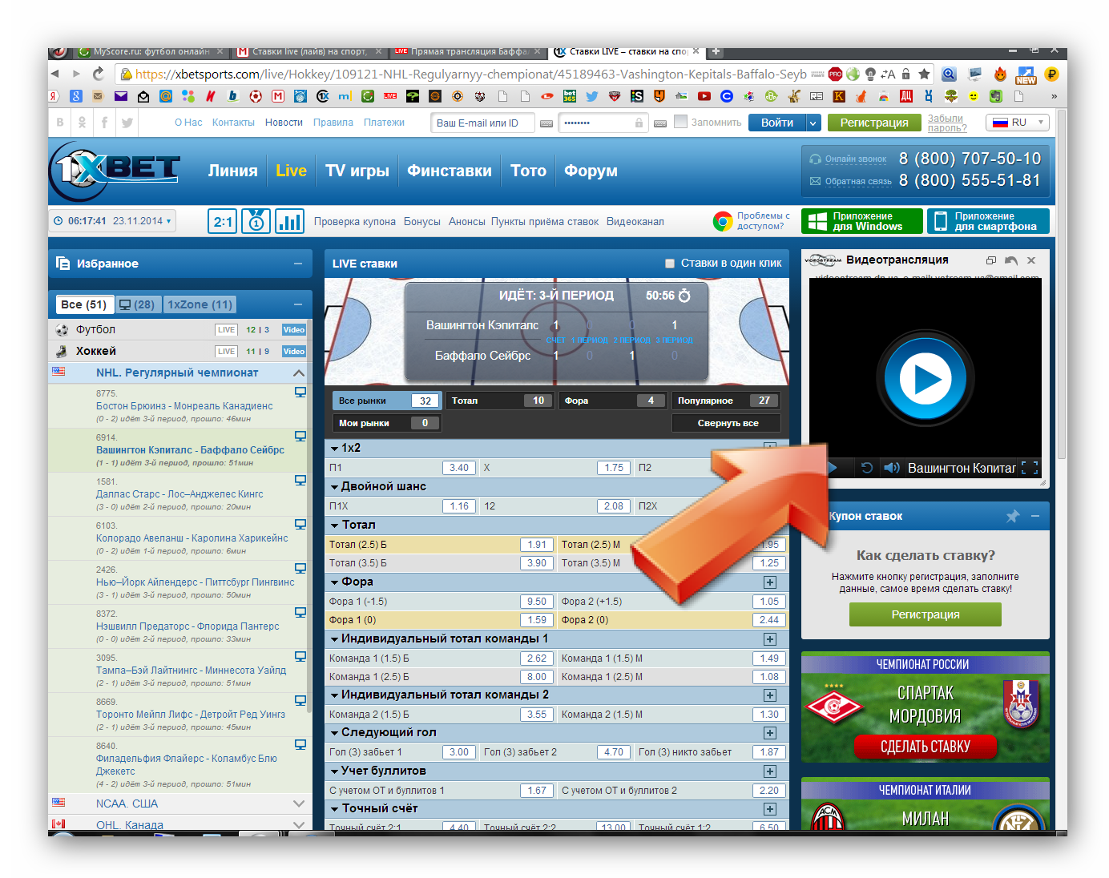Click the virtual keyboard icon beside password field

pos(661,123)
